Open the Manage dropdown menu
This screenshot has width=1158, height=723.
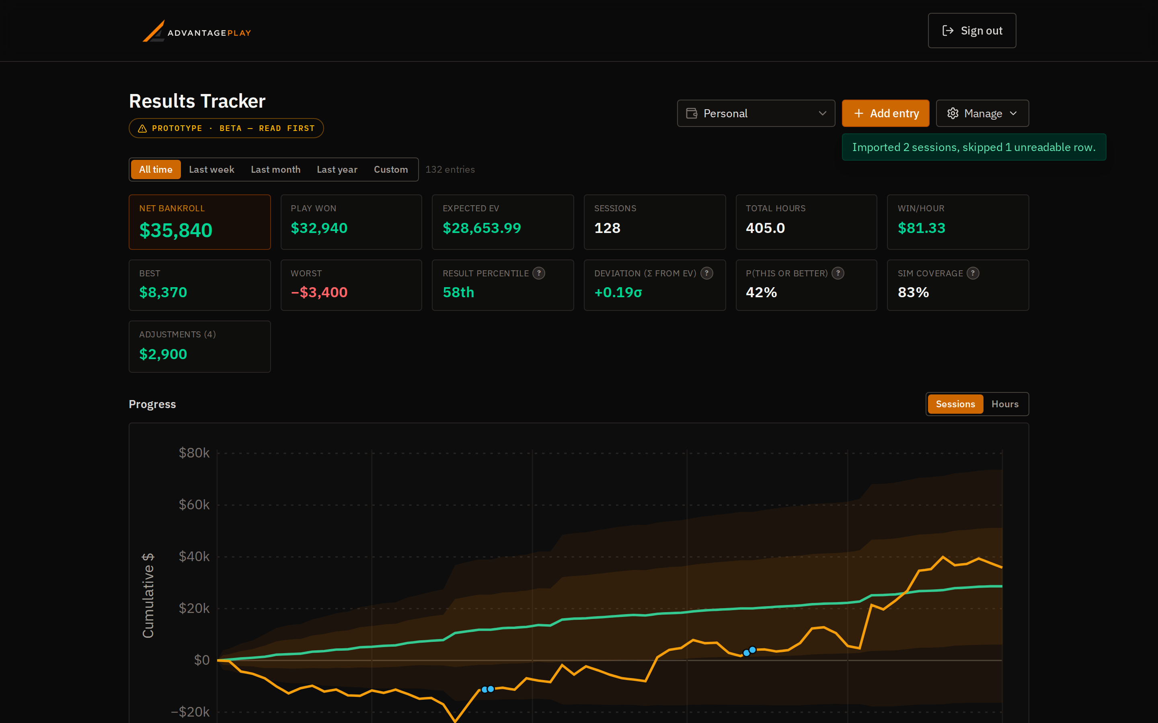[982, 113]
